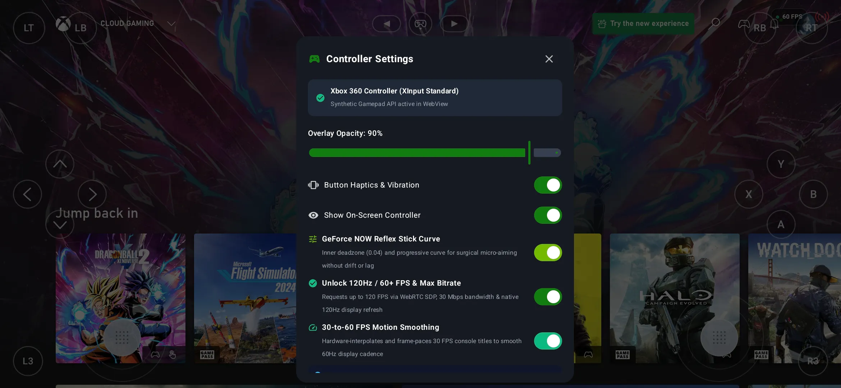Click the Game Pass badge on Watch Dogs tile
The width and height of the screenshot is (841, 388).
click(761, 355)
